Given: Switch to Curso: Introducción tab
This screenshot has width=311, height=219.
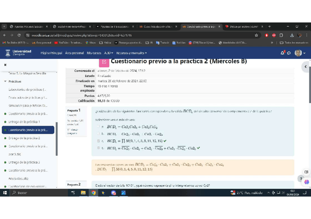Looking at the screenshot, I should pos(158,26).
